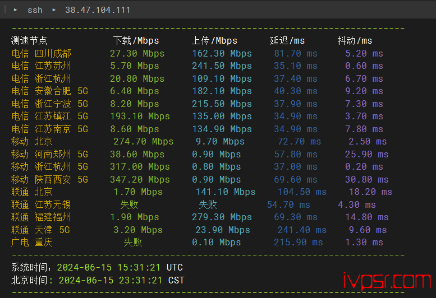Click the 北京时间 CST timestamp line
Image resolution: width=436 pixels, height=298 pixels.
pyautogui.click(x=97, y=280)
